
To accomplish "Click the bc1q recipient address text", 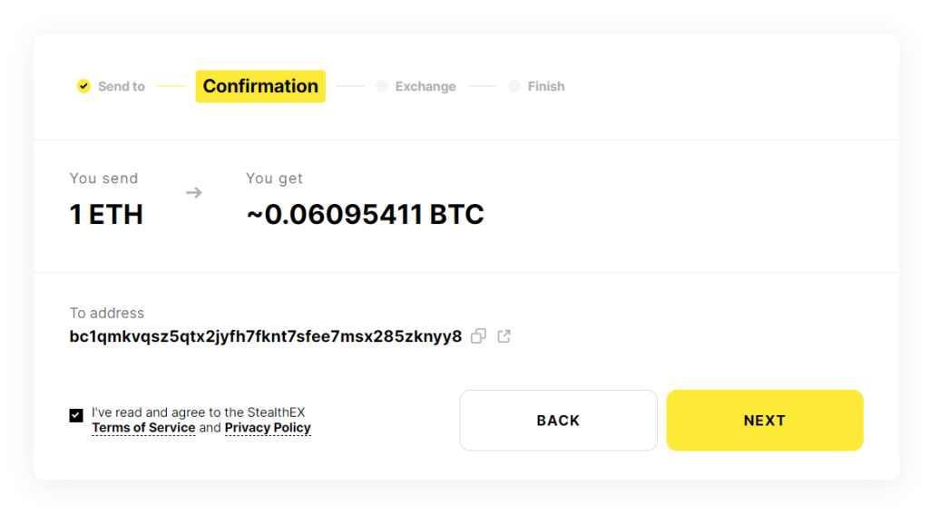I will click(266, 336).
